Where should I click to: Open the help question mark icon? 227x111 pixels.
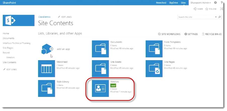tap(222, 3)
